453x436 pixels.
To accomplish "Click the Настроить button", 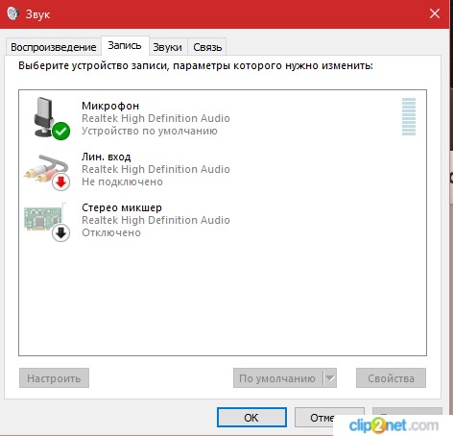I will point(54,378).
